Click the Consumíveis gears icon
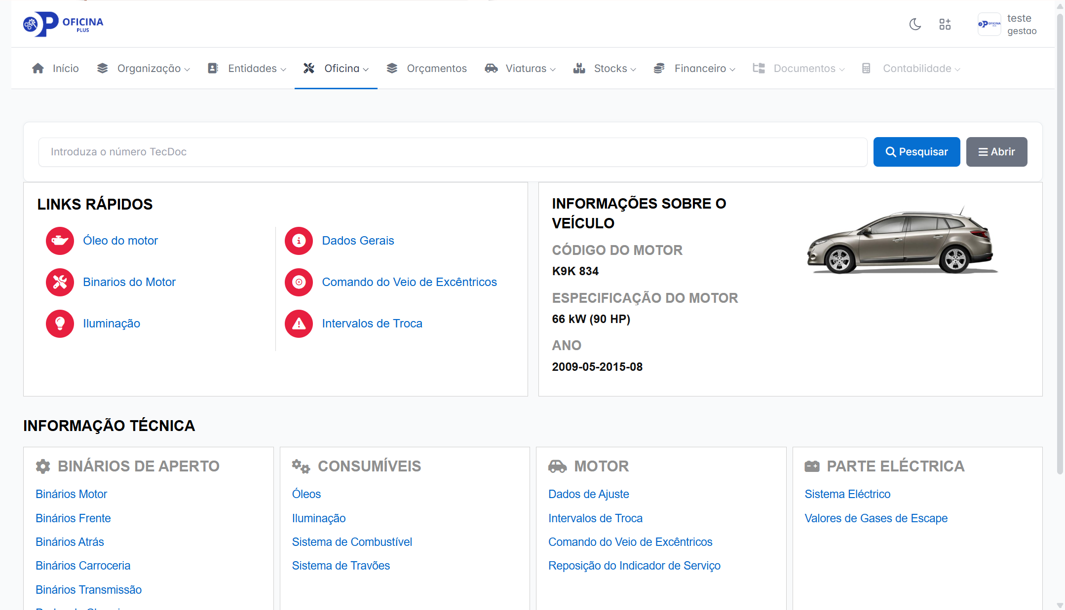 point(301,466)
